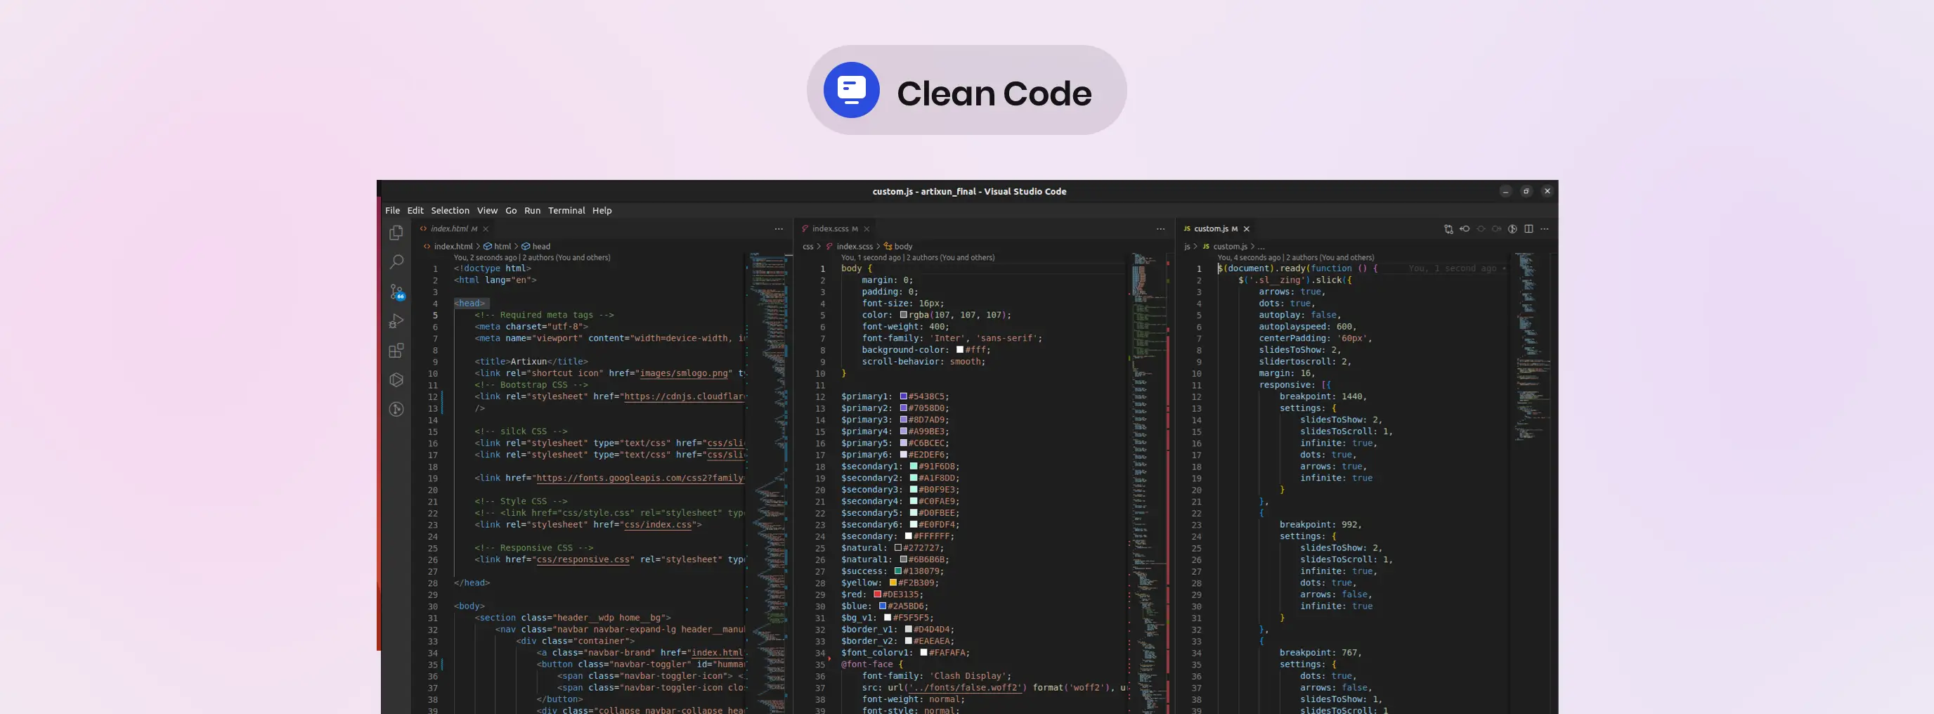Open the $blue #2A5BD6 color swatch
1934x714 pixels.
[883, 606]
